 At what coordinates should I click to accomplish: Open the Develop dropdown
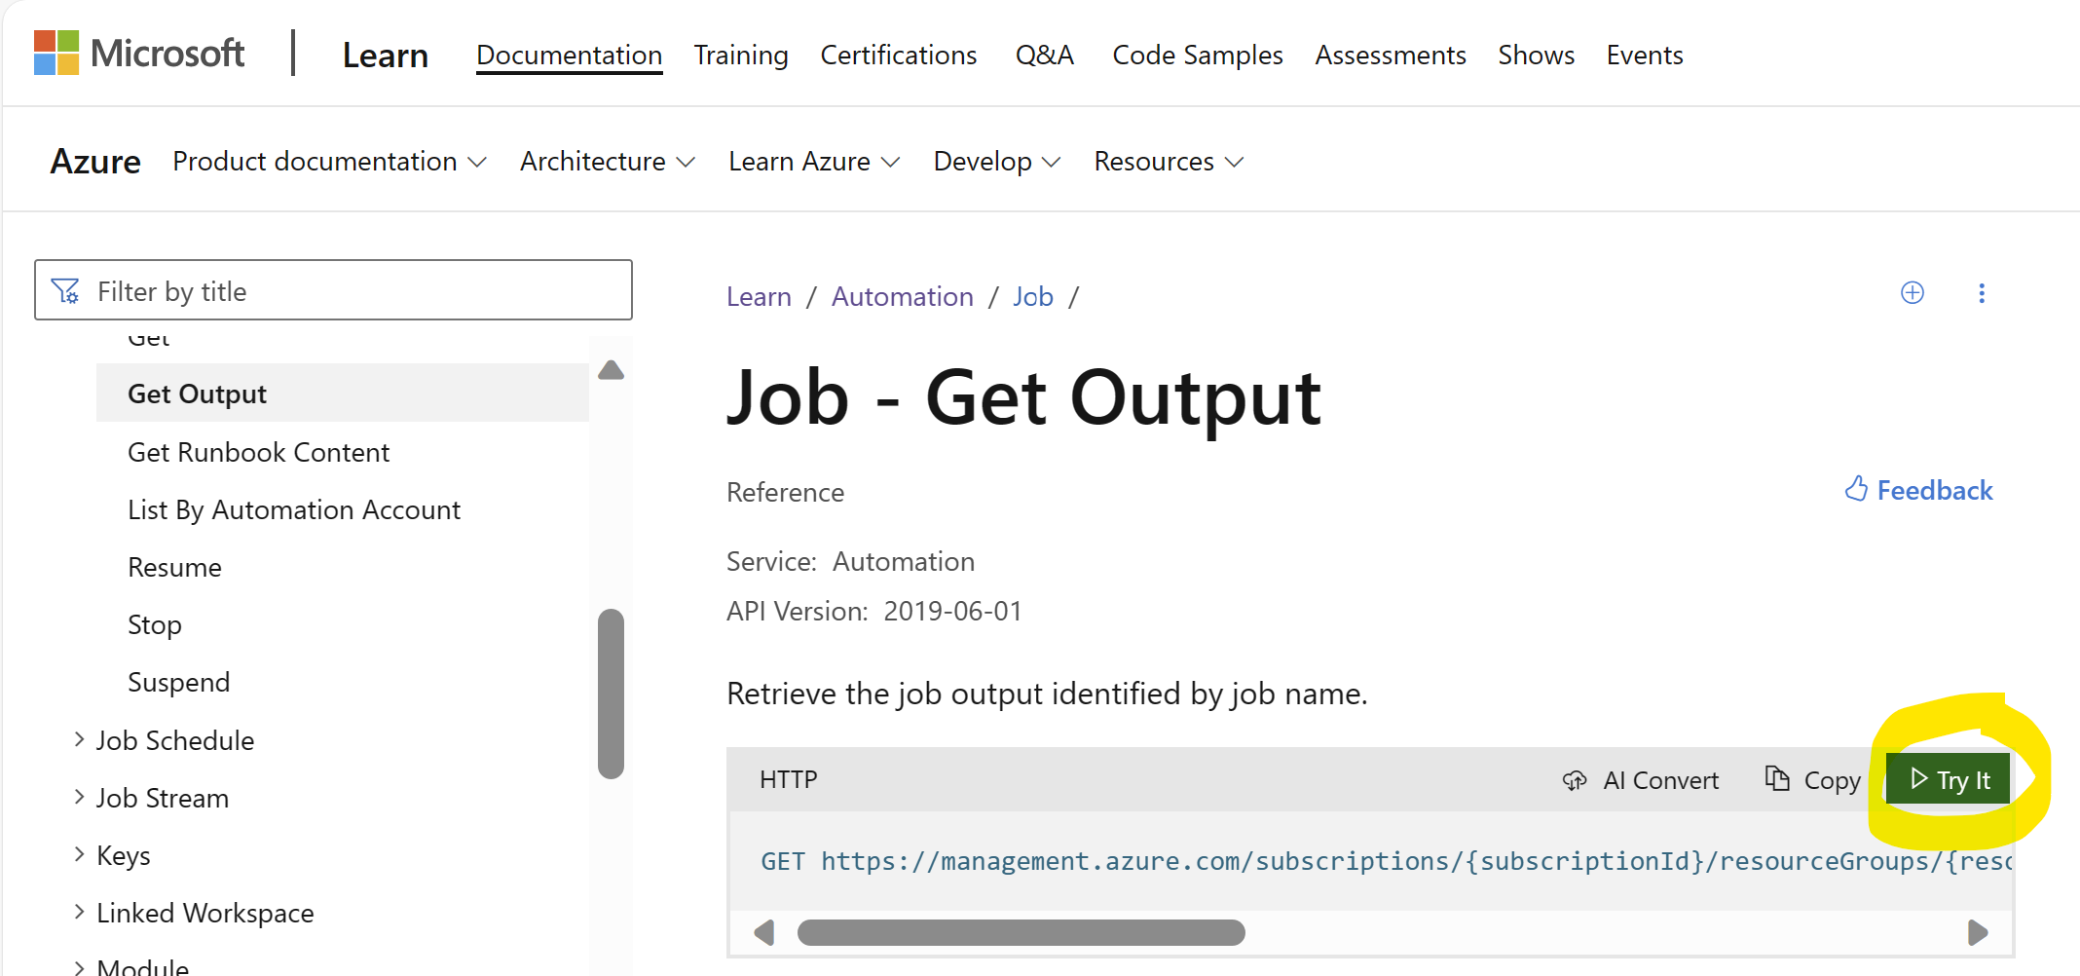tap(997, 161)
